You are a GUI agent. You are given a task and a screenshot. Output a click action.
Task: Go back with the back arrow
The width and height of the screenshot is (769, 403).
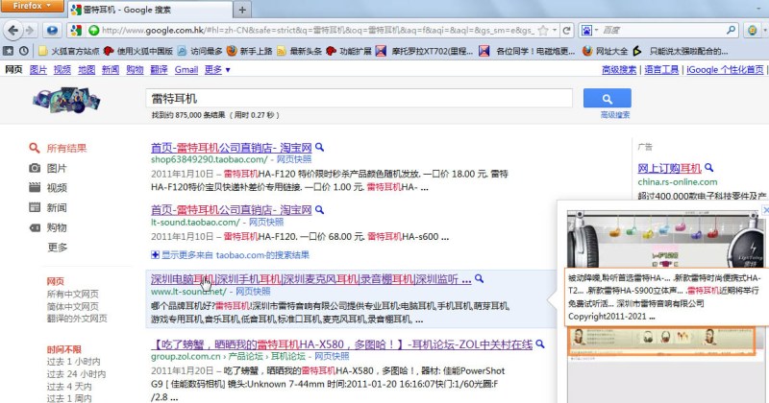point(13,31)
